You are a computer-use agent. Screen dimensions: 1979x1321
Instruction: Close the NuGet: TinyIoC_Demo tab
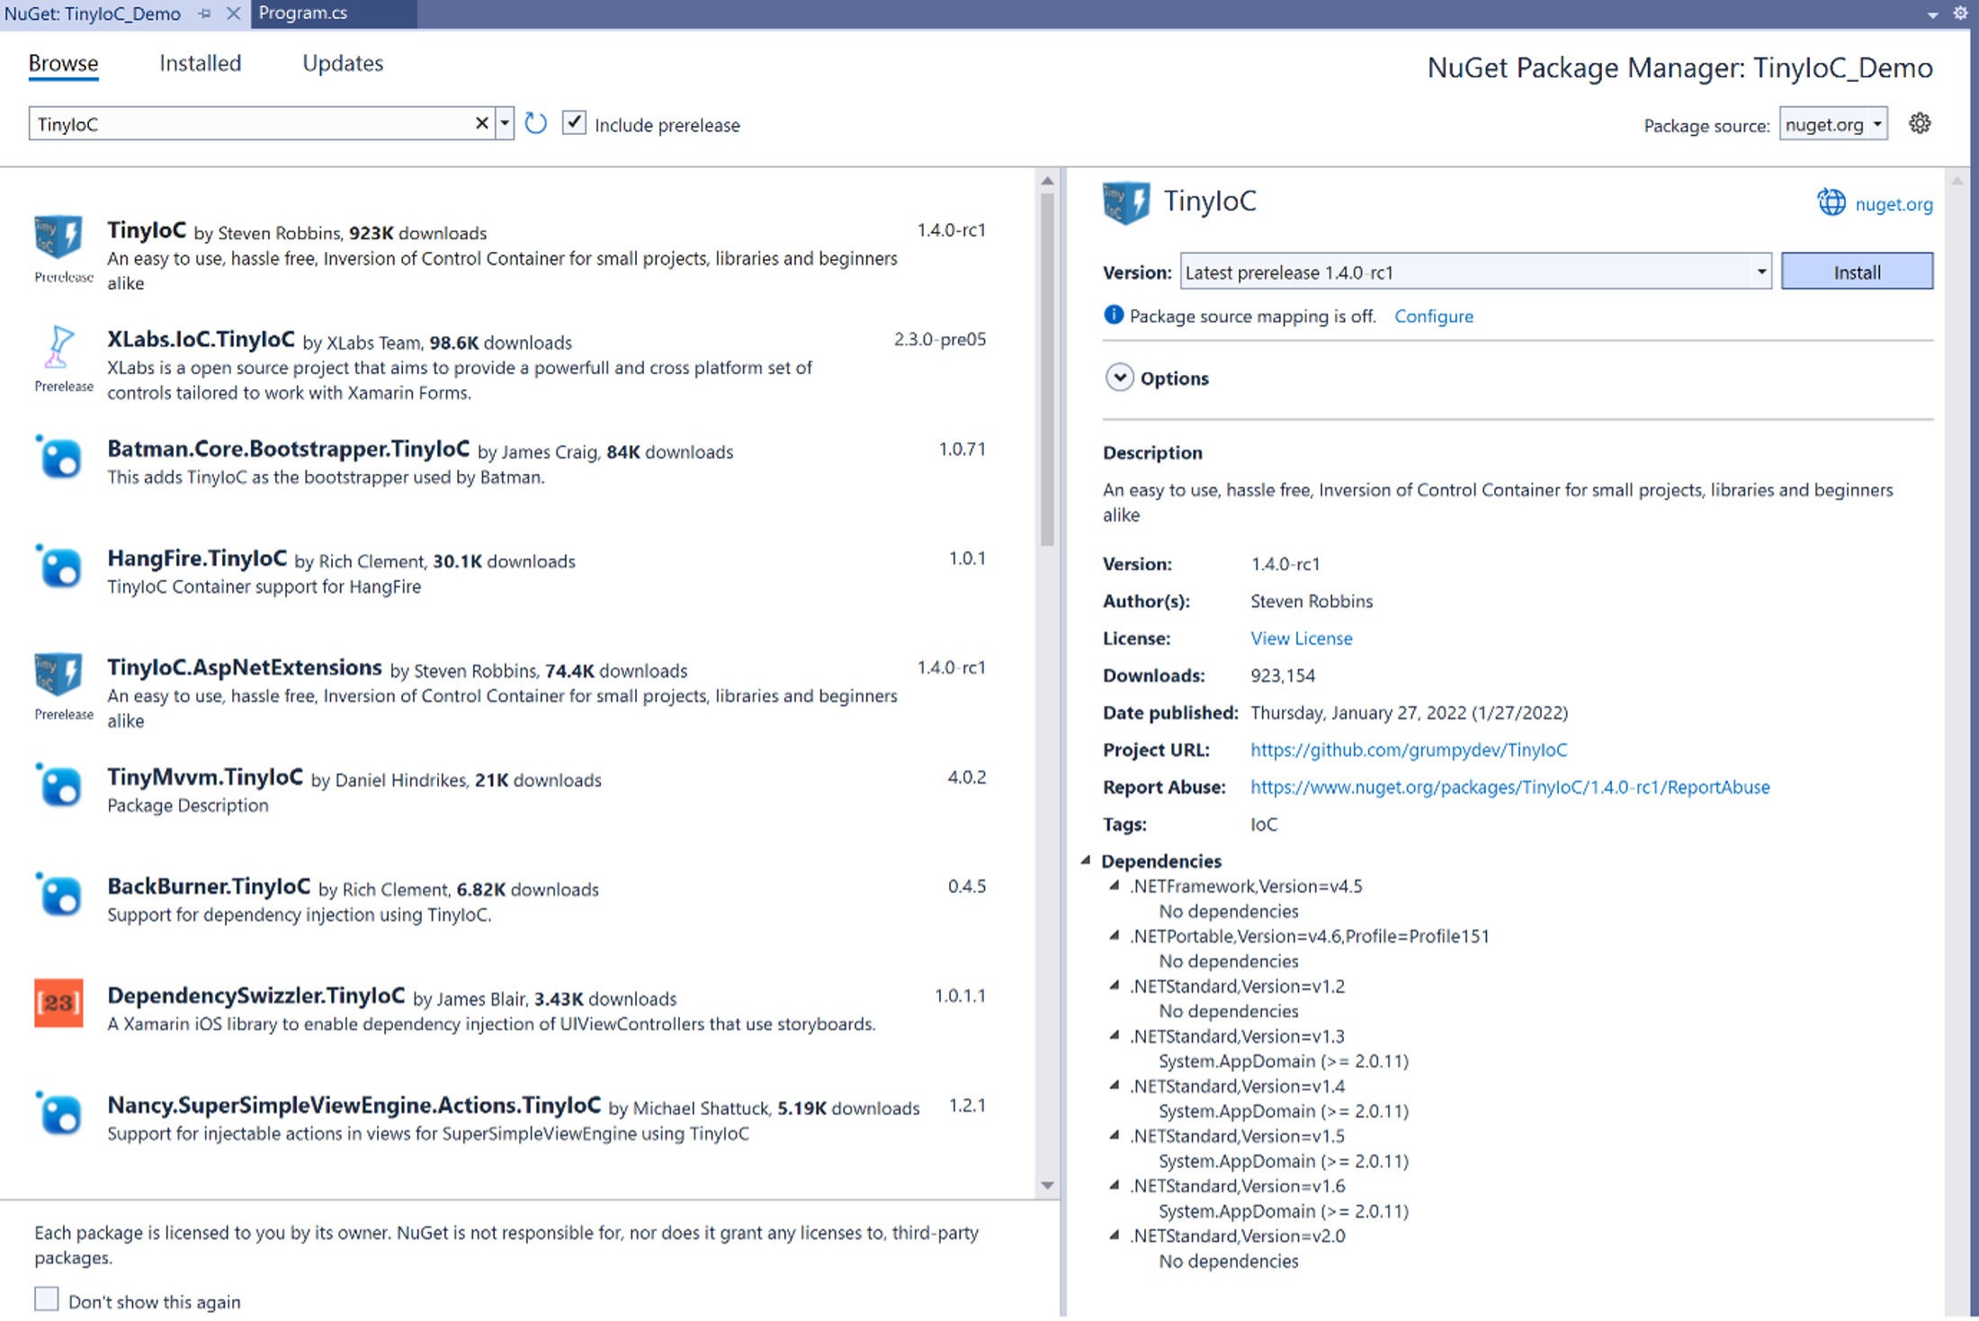(233, 13)
